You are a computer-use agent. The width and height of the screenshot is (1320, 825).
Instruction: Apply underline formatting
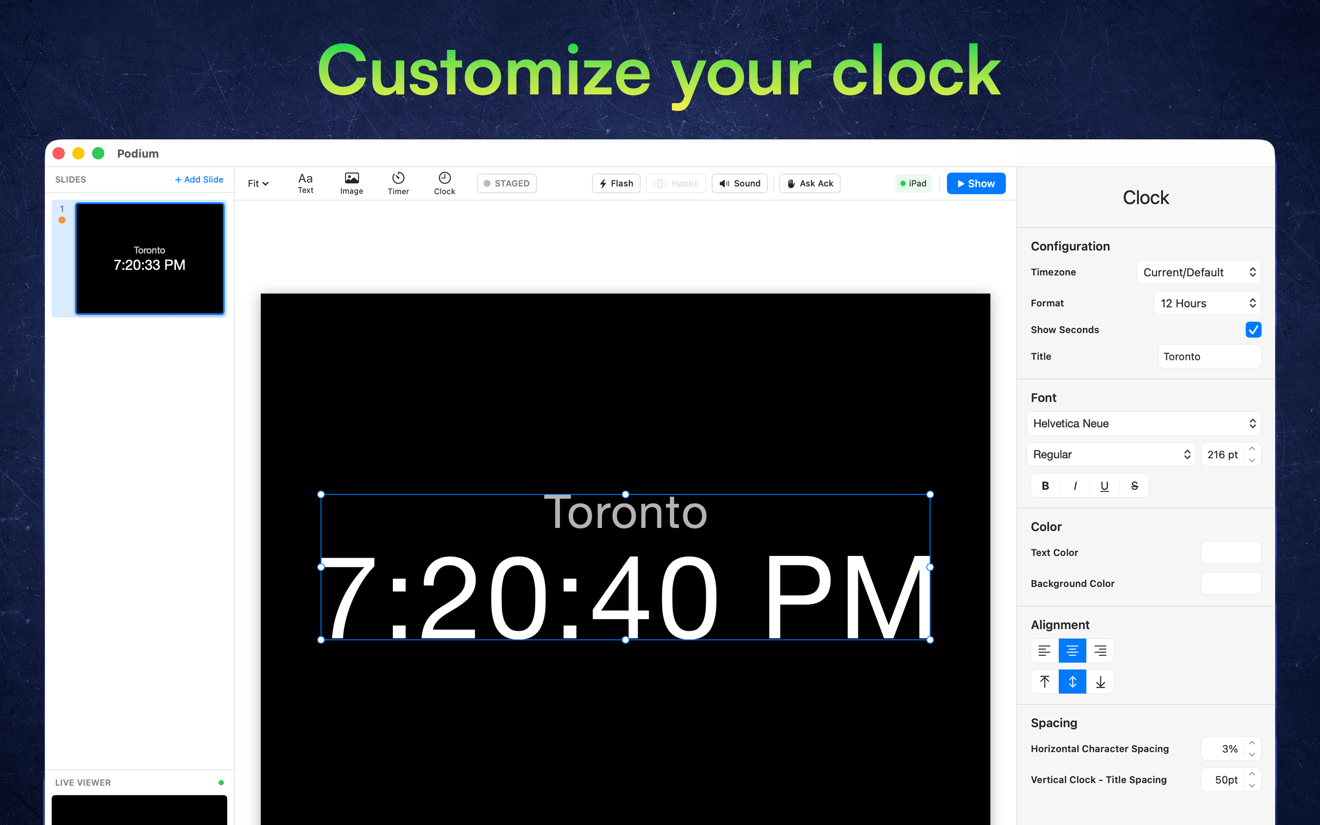pyautogui.click(x=1104, y=486)
